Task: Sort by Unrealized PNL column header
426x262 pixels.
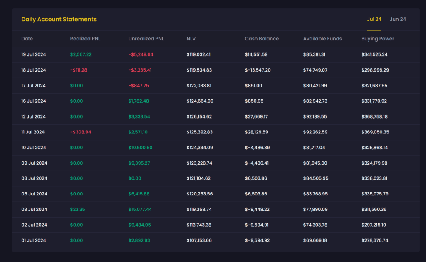Action: click(146, 38)
